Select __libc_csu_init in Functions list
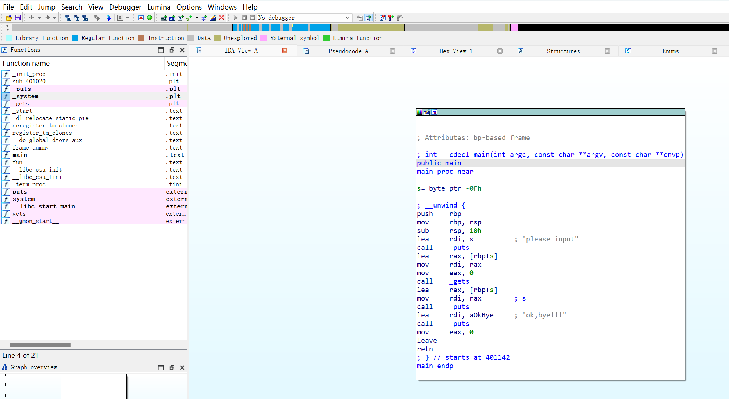Image resolution: width=729 pixels, height=399 pixels. pos(94,170)
